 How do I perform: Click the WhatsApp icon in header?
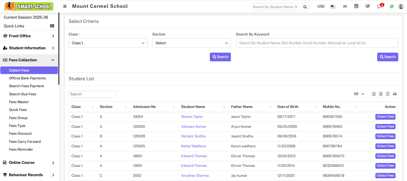[x=392, y=6]
